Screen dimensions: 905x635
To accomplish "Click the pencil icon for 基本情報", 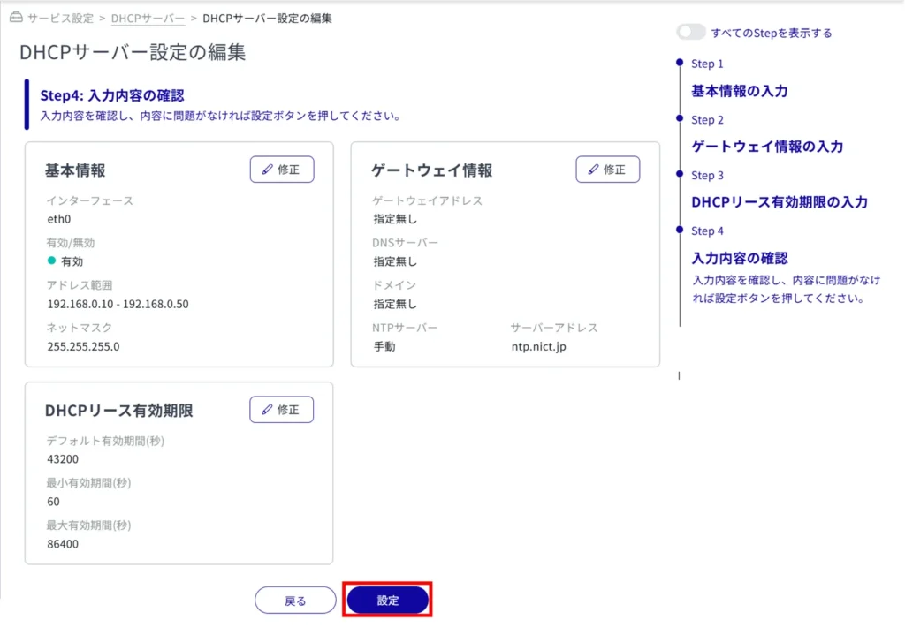I will (x=267, y=170).
